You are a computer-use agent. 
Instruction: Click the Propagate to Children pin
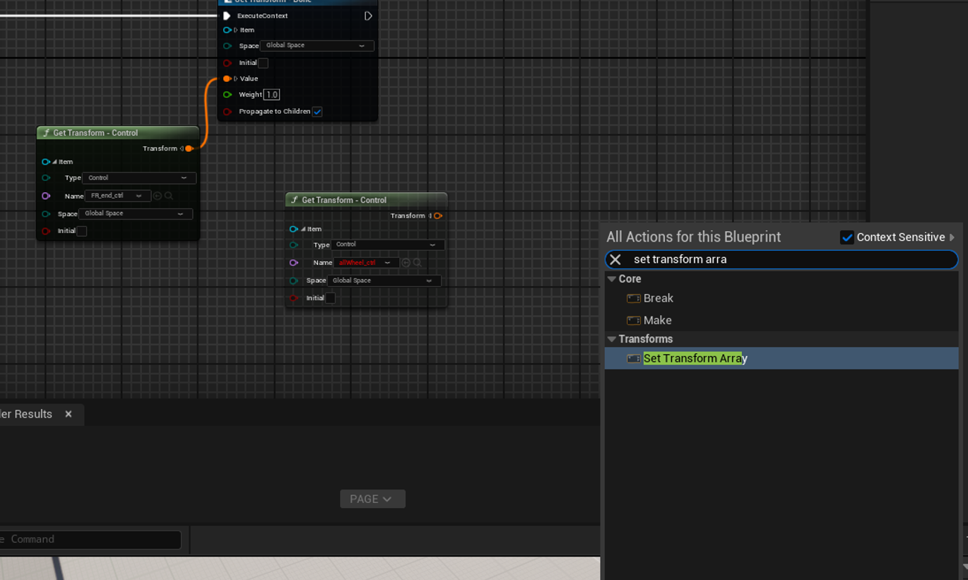pyautogui.click(x=227, y=112)
